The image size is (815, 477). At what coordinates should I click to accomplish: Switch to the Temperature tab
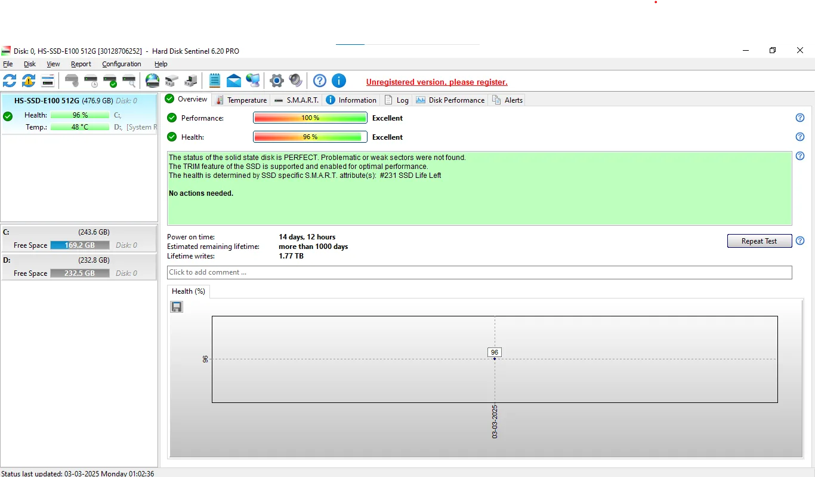(241, 100)
